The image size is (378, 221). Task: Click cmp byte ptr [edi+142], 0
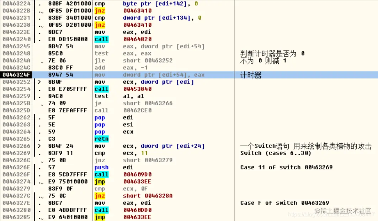click(146, 4)
